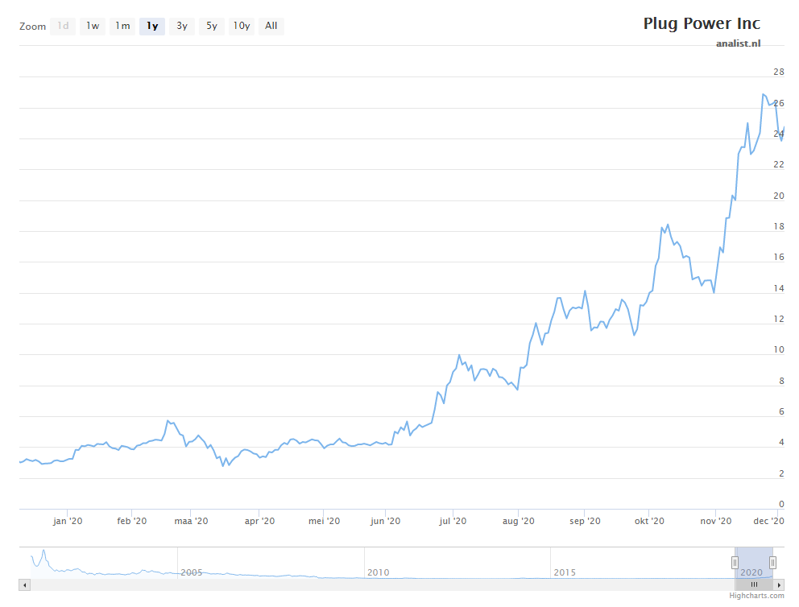Click the 12 price axis label

click(779, 319)
